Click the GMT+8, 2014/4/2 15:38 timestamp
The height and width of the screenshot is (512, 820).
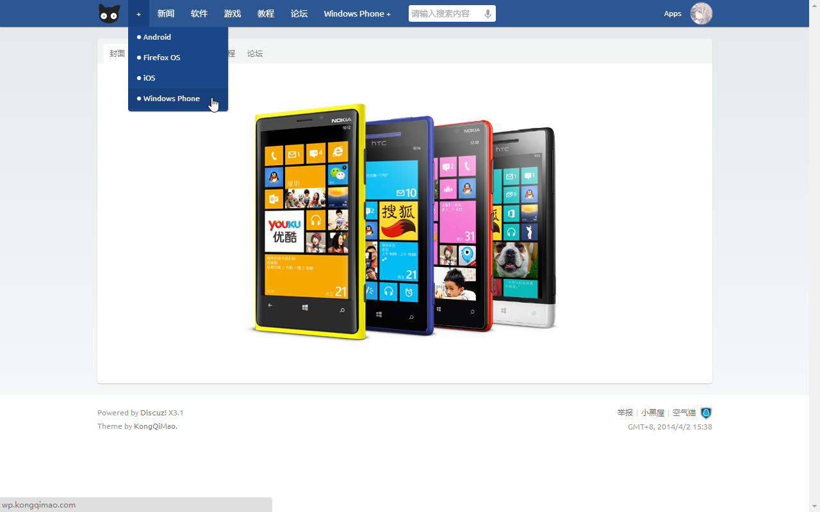pyautogui.click(x=670, y=427)
